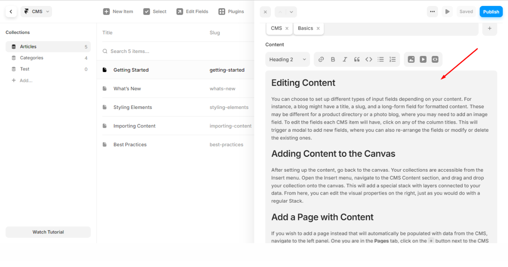Open the Heading 2 style dropdown
Screen dimensions: 508x267
click(x=287, y=59)
